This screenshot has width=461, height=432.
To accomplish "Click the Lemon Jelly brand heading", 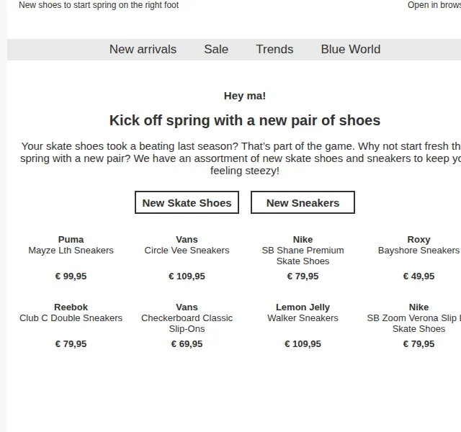I will 303,307.
